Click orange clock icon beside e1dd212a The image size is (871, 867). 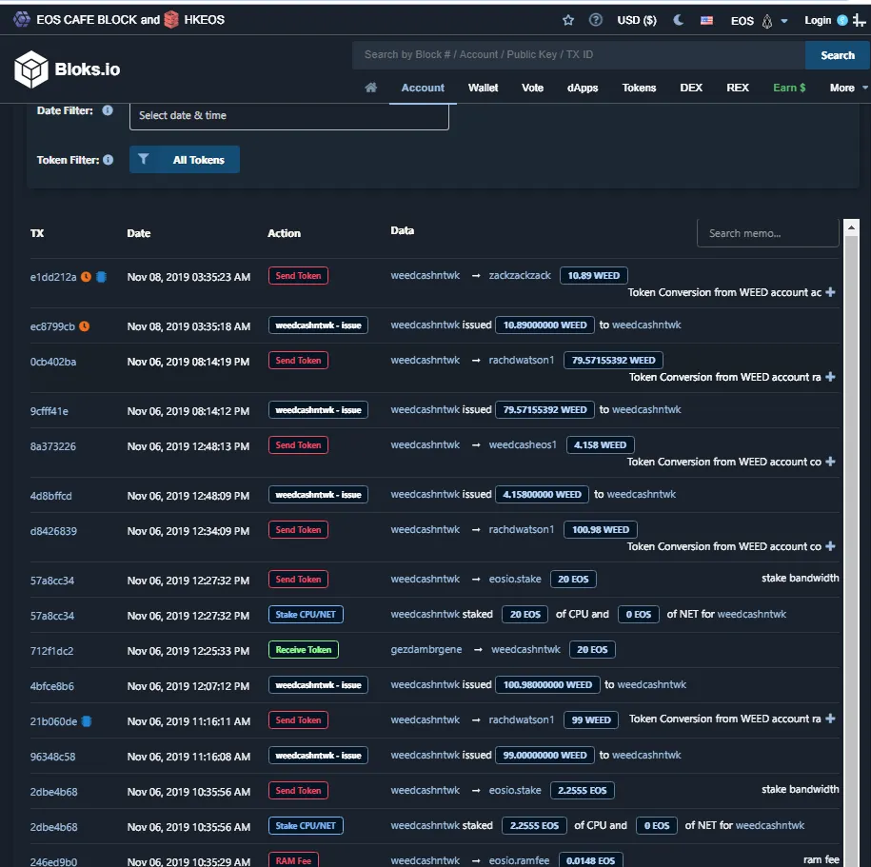(86, 277)
